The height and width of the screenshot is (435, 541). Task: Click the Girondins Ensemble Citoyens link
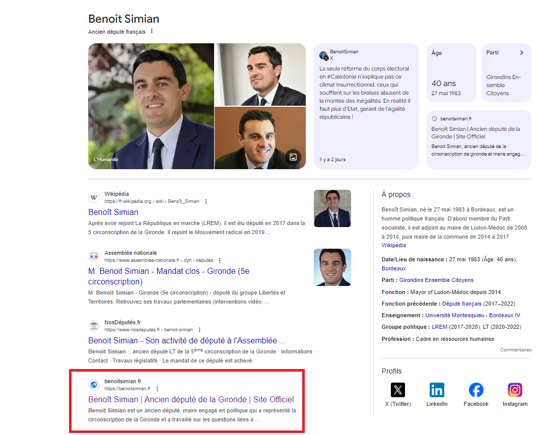pos(436,280)
